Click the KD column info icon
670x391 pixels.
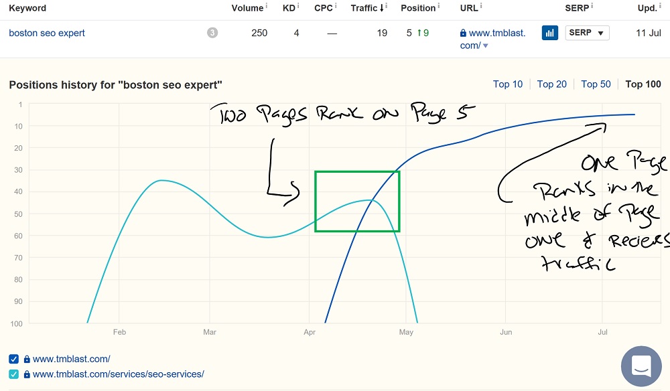[x=298, y=5]
